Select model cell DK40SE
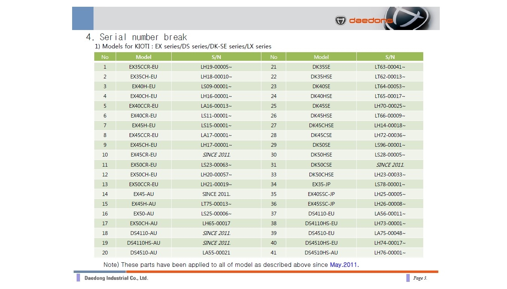The image size is (507, 289). pos(321,86)
